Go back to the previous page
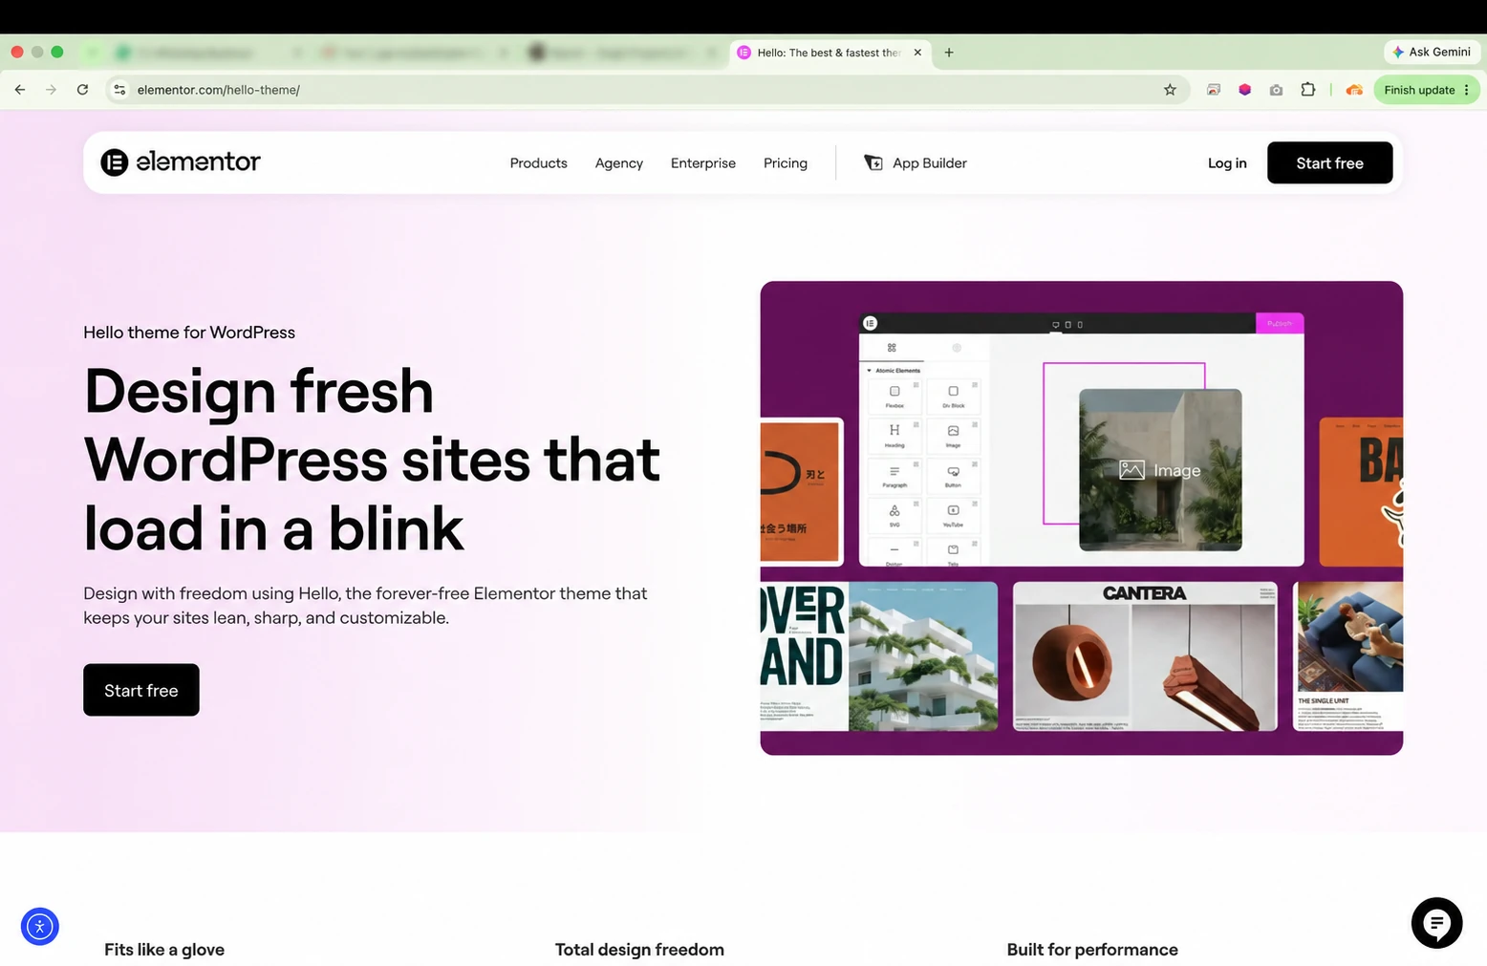Screen dimensions: 1487x966 (x=20, y=90)
